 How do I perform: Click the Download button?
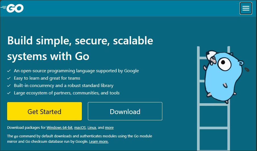(x=125, y=111)
